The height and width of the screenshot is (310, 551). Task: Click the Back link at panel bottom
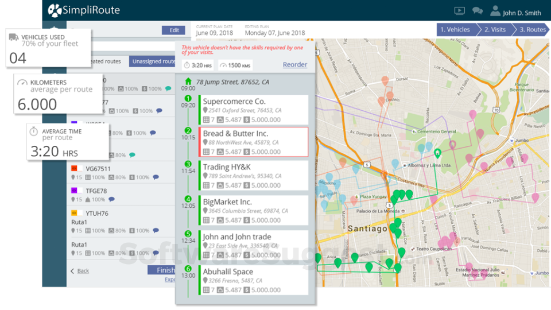coord(83,271)
